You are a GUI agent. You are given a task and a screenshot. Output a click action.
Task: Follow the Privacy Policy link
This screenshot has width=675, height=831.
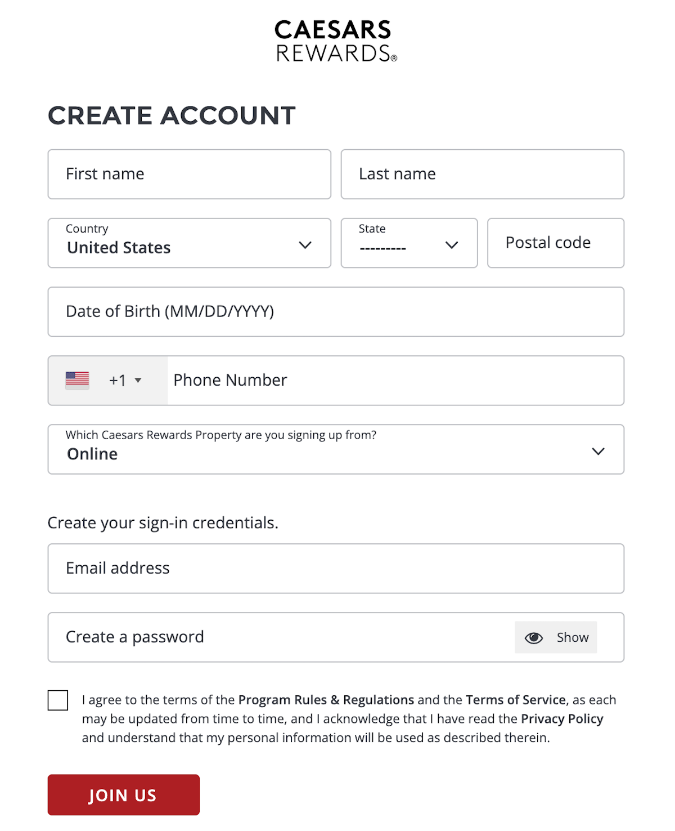point(561,719)
